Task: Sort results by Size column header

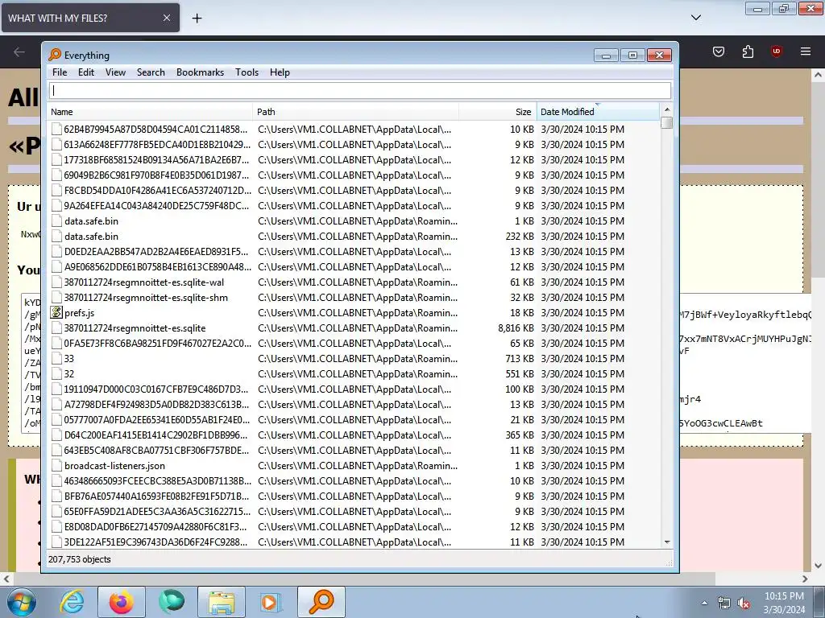Action: click(498, 111)
